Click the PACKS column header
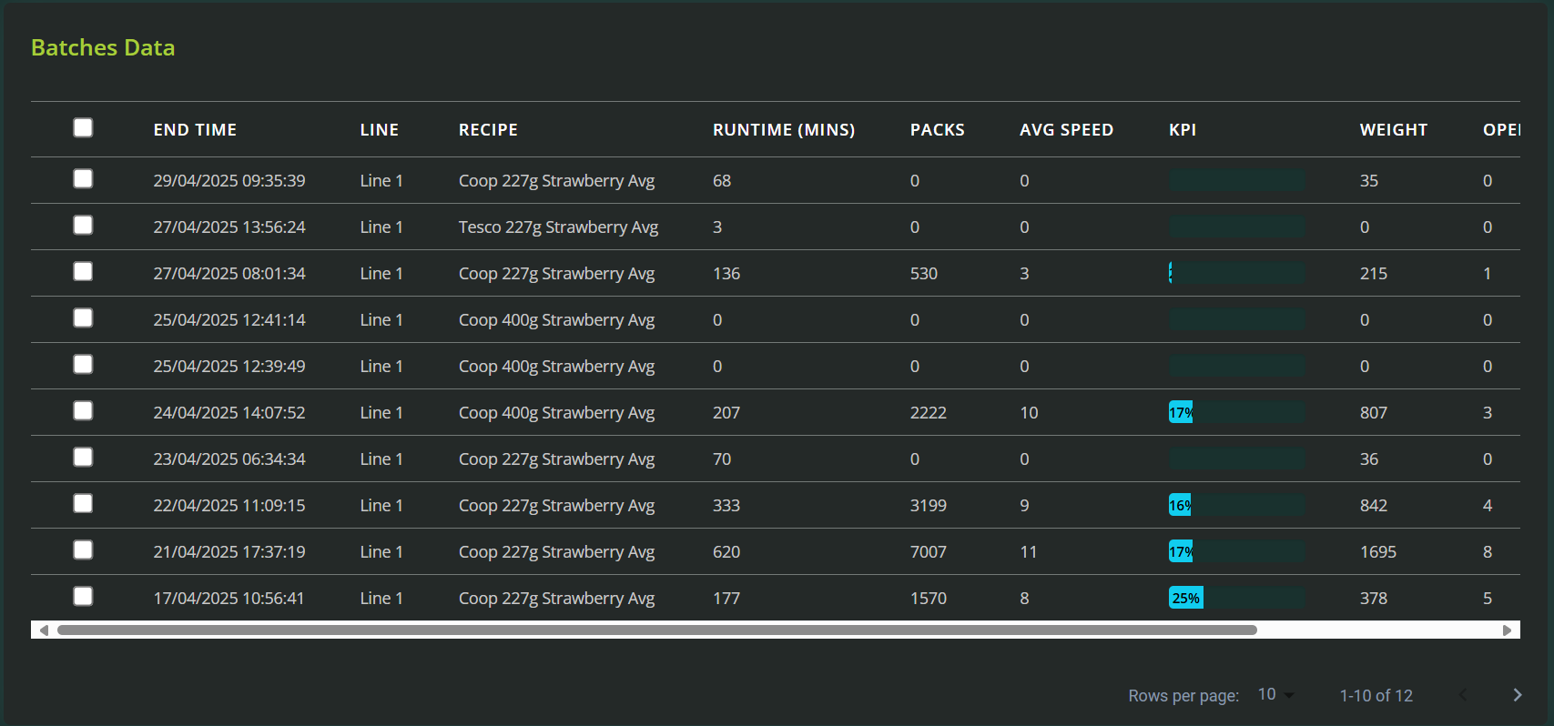The height and width of the screenshot is (726, 1554). (x=937, y=130)
